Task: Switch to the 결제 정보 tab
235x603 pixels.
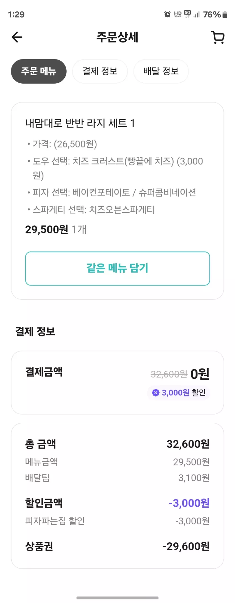Action: click(100, 71)
